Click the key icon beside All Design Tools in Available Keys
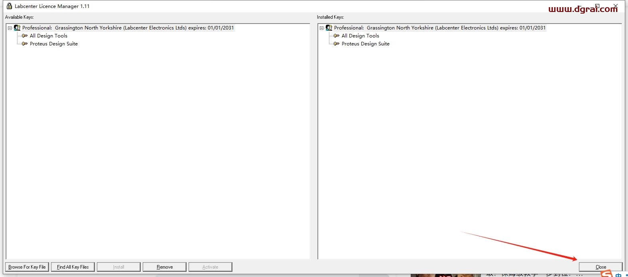The height and width of the screenshot is (277, 628). pos(25,36)
